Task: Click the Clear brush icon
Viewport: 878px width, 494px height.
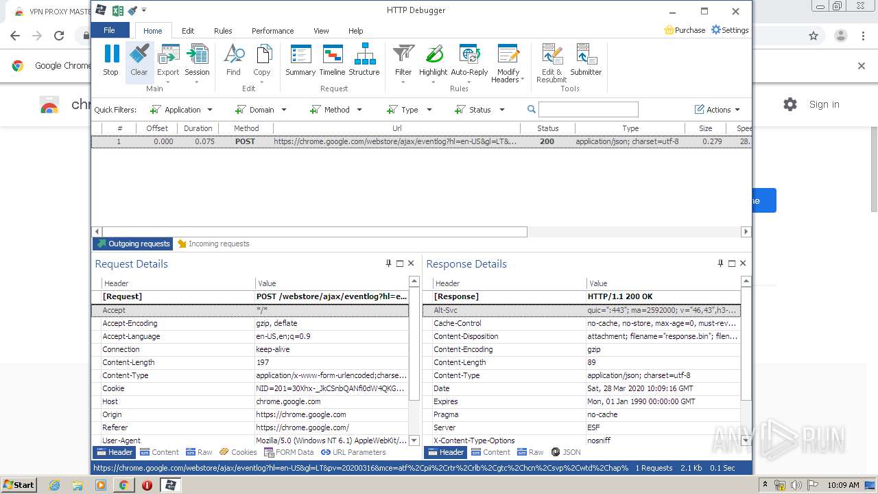Action: pos(139,54)
